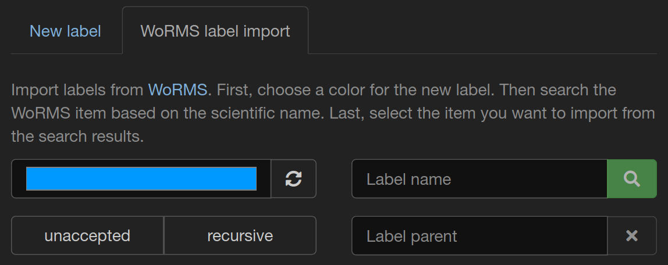The width and height of the screenshot is (668, 265).
Task: Click the blue label color swatch
Action: click(141, 179)
